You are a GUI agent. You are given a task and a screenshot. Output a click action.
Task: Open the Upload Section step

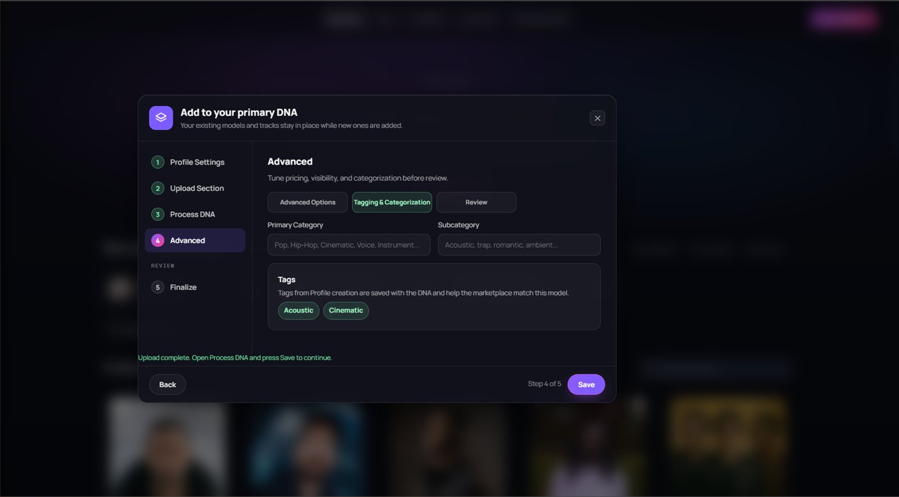[x=195, y=188]
